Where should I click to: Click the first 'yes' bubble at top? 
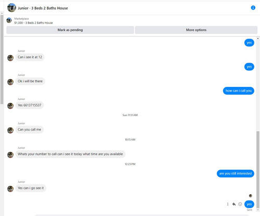tap(249, 43)
